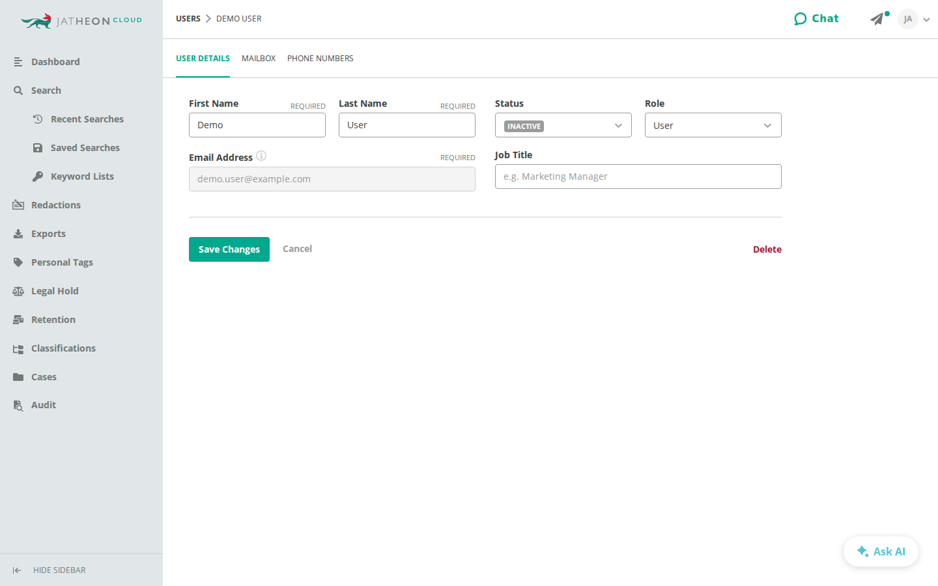Click the hide sidebar arrow icon
938x586 pixels.
[x=17, y=570]
